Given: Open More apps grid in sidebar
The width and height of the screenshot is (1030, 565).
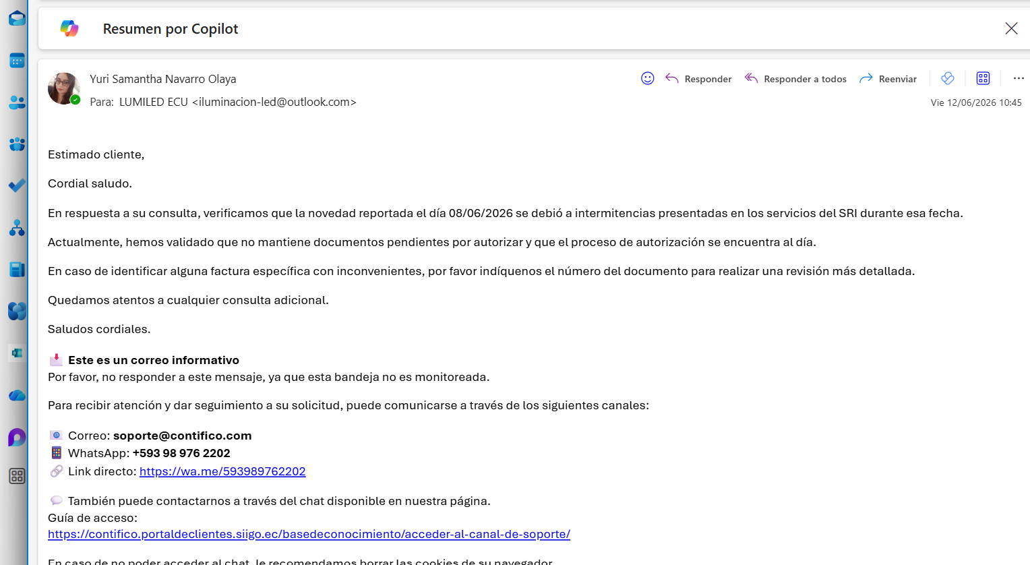Looking at the screenshot, I should pyautogui.click(x=17, y=476).
